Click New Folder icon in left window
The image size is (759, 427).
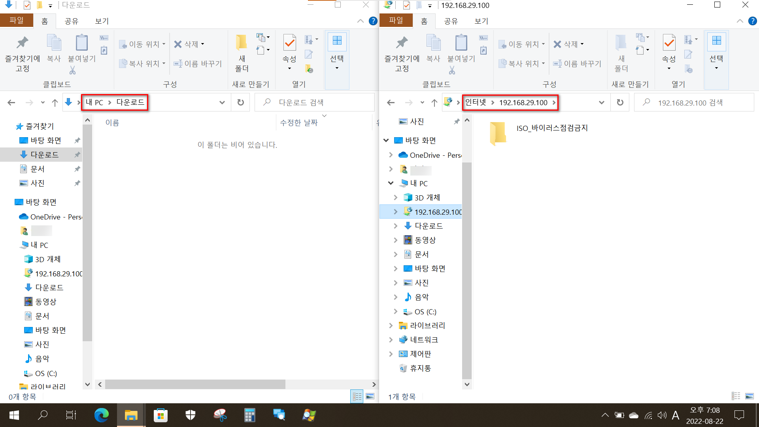pyautogui.click(x=242, y=43)
